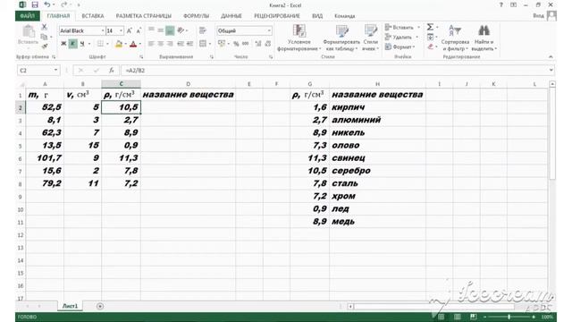
Task: Decrease the font size
Action: (139, 31)
